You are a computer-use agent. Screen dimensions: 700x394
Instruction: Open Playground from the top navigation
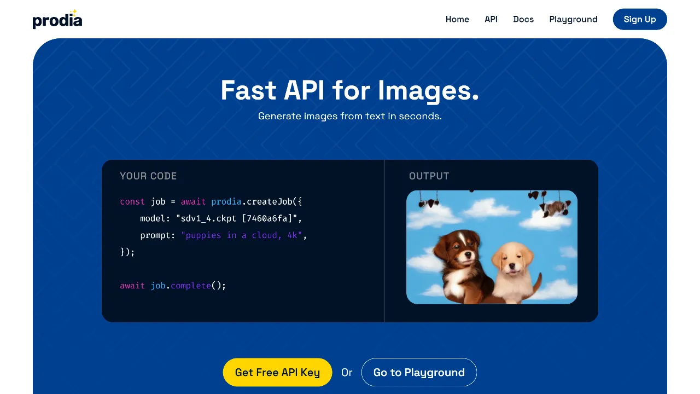point(573,19)
